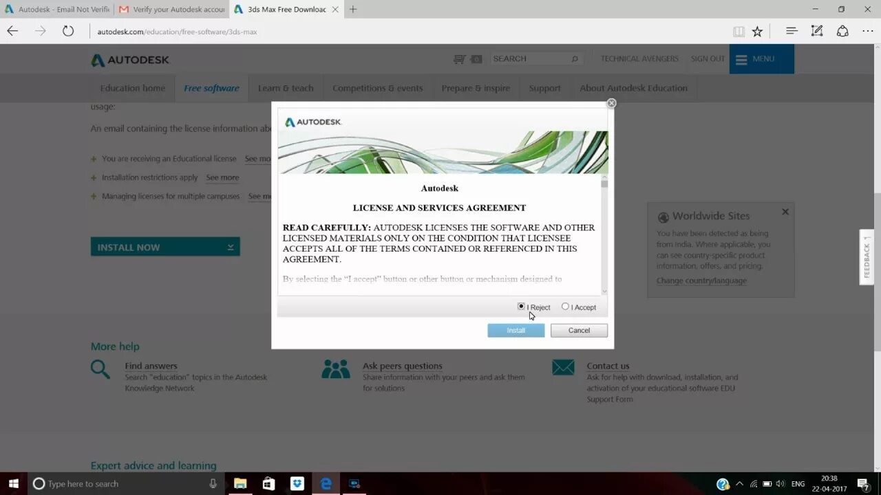The width and height of the screenshot is (881, 495).
Task: Open Free software nav item
Action: coord(211,88)
